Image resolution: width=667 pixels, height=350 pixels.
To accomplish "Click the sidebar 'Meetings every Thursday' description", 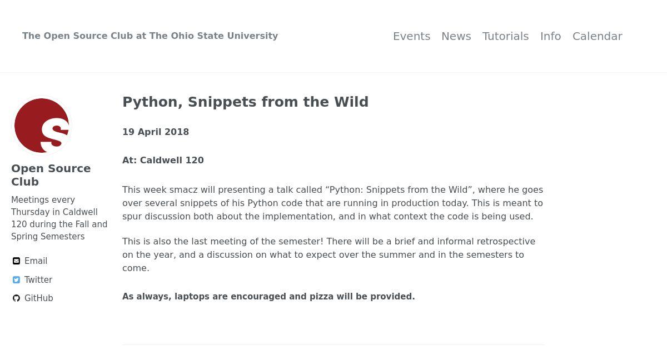I will pyautogui.click(x=59, y=218).
